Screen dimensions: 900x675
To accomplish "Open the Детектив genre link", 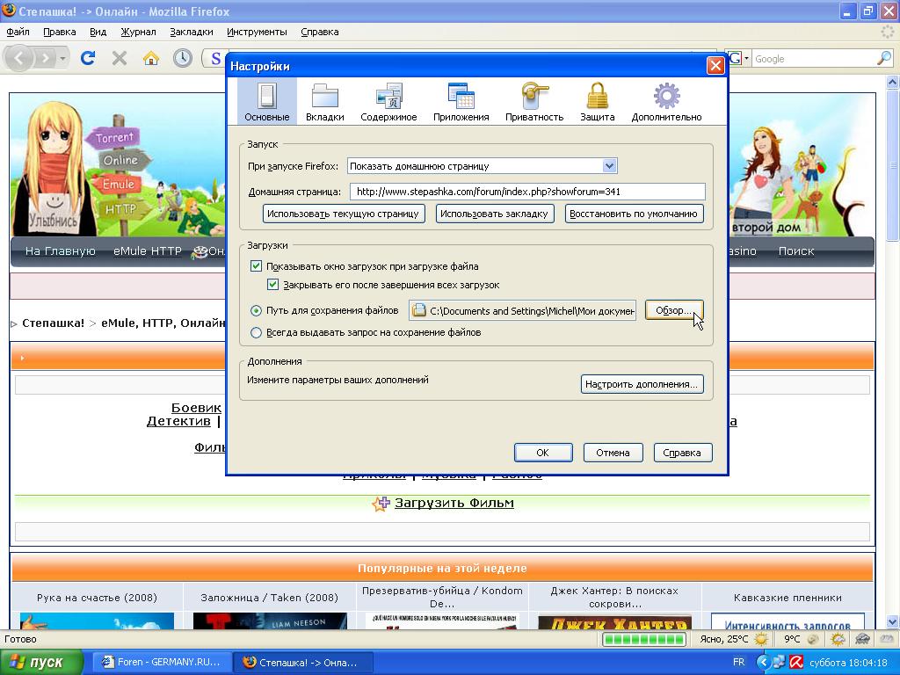I will (178, 421).
